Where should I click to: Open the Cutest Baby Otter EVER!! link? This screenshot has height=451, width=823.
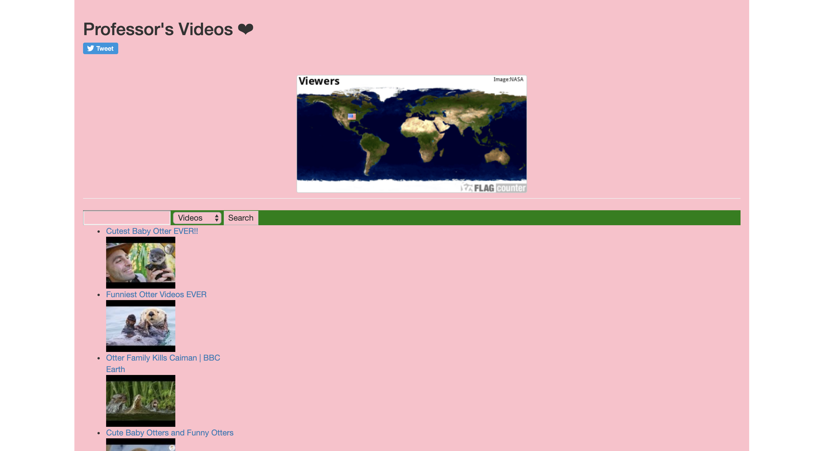pyautogui.click(x=152, y=231)
